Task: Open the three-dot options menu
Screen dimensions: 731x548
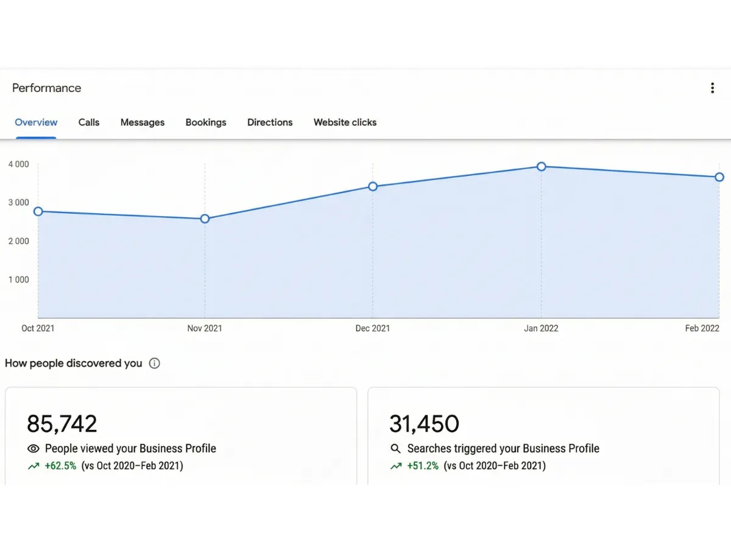Action: 712,88
